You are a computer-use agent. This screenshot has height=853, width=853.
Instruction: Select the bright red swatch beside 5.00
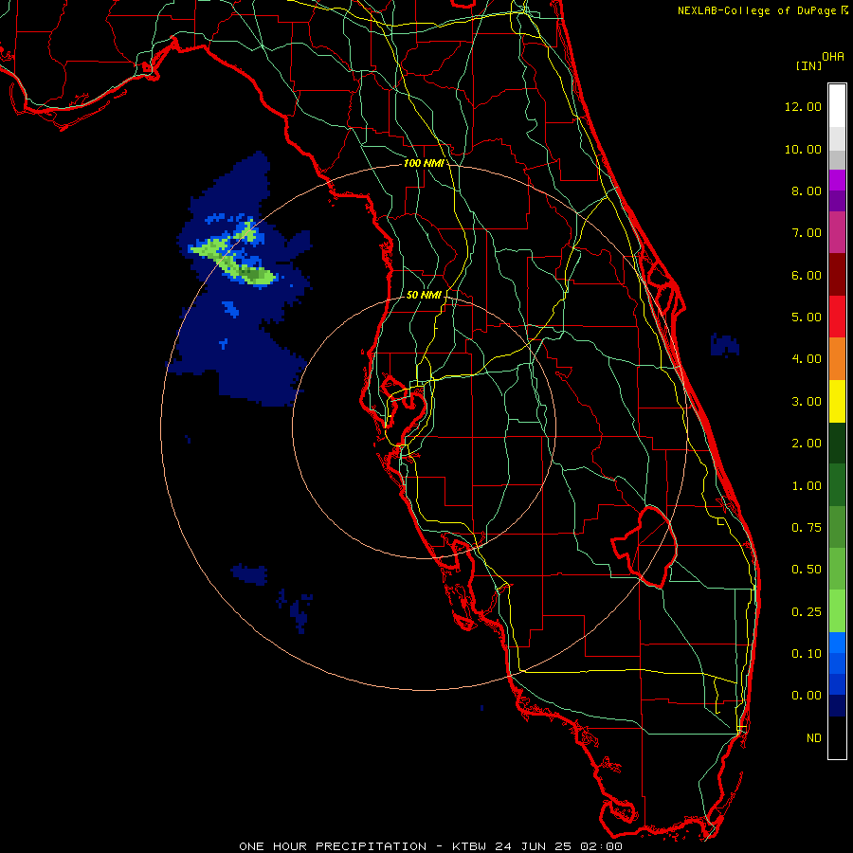[837, 317]
